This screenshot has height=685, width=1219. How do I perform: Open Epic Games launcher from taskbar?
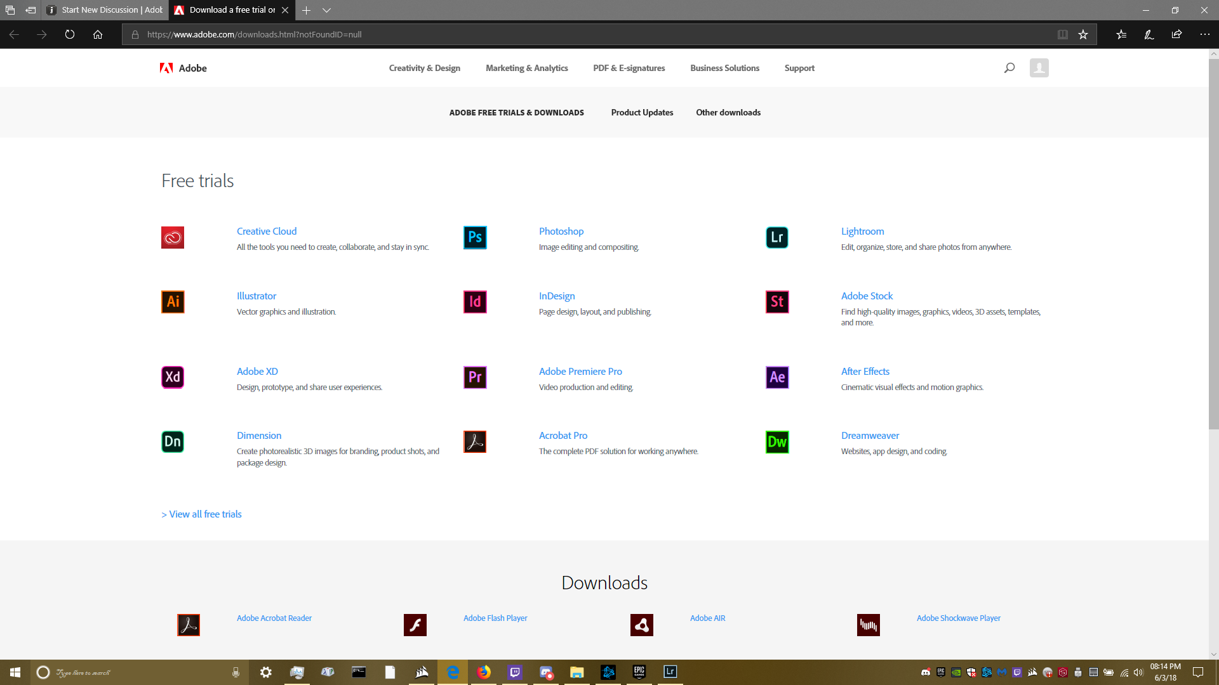[639, 672]
